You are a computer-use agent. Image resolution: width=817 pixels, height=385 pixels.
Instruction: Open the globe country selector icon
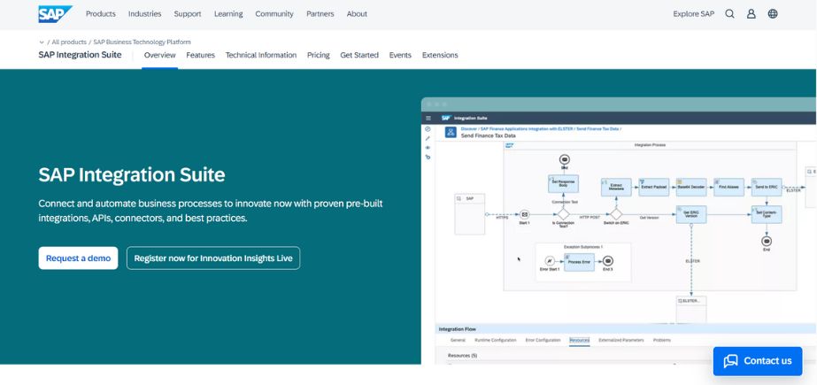point(773,14)
